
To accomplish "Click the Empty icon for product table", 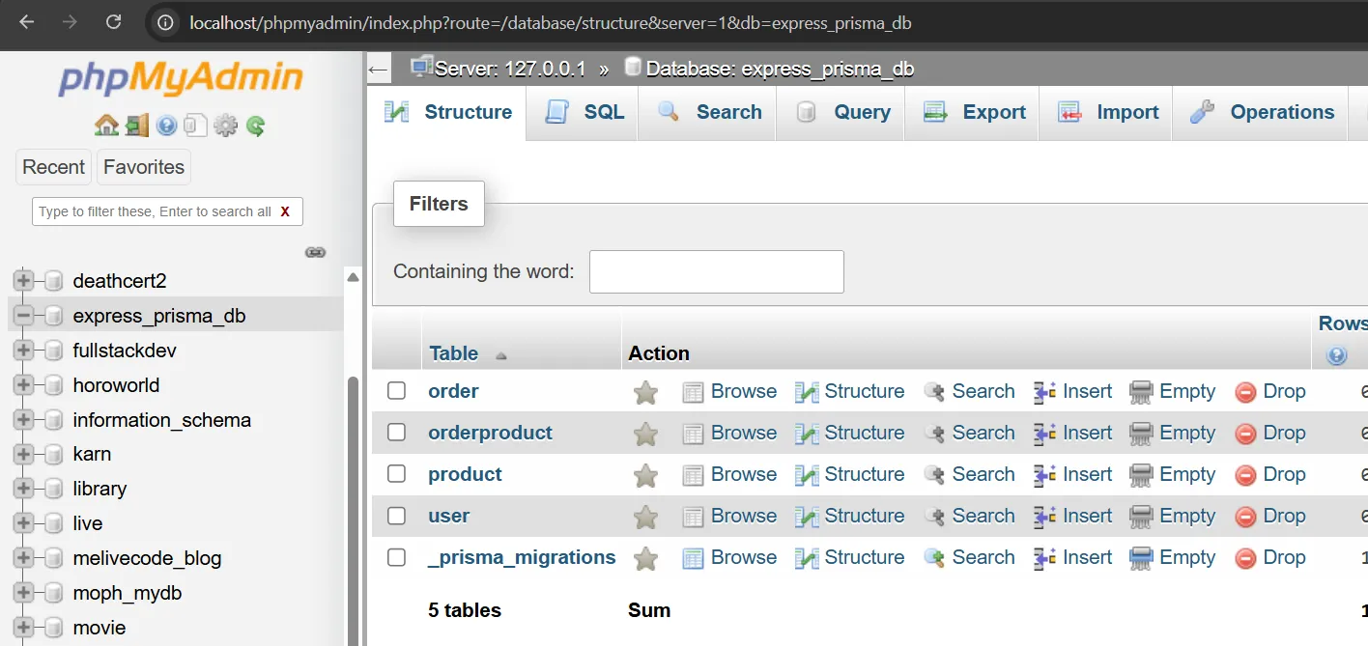I will (x=1141, y=475).
